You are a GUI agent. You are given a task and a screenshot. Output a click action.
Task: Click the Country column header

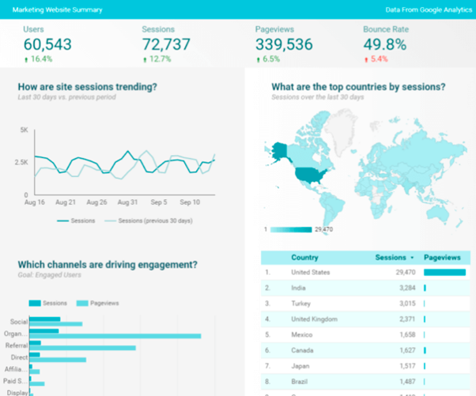(304, 258)
